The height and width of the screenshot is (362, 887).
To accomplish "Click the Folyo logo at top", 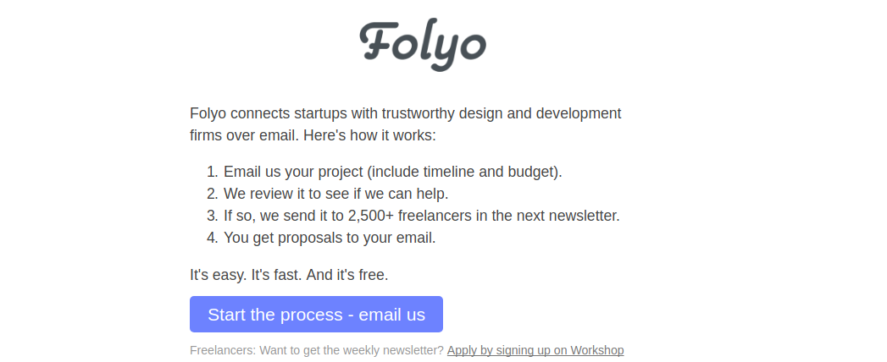I will (x=423, y=45).
